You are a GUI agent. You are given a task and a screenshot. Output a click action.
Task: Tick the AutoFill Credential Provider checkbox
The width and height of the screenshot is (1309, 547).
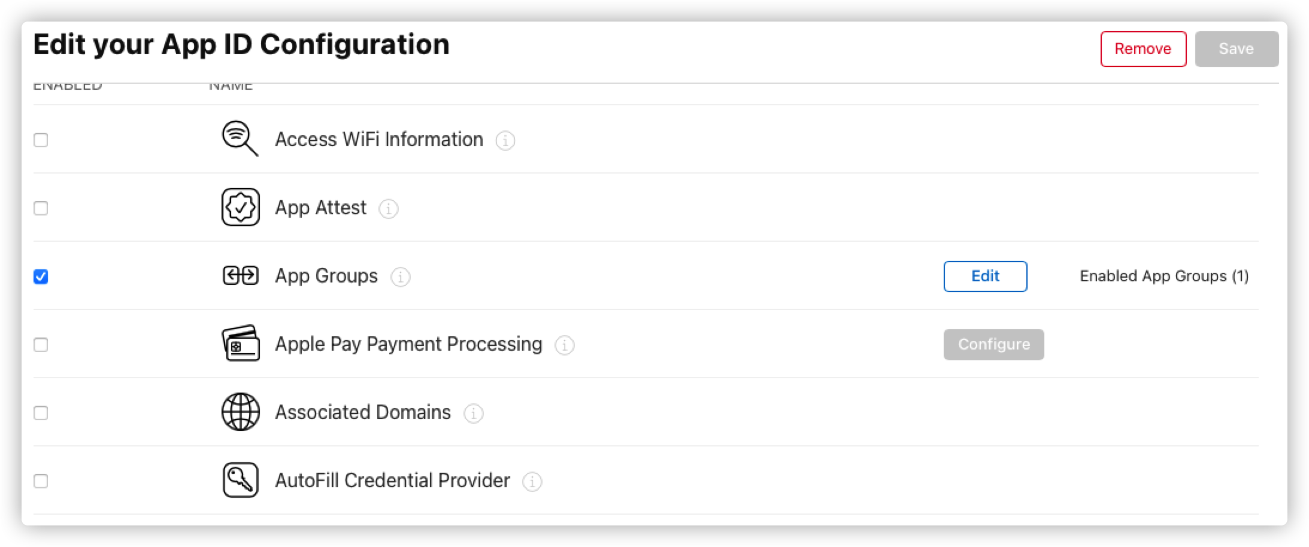tap(41, 481)
